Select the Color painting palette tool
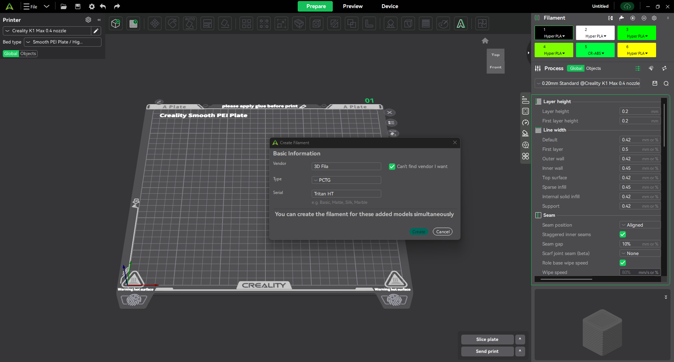 443,24
